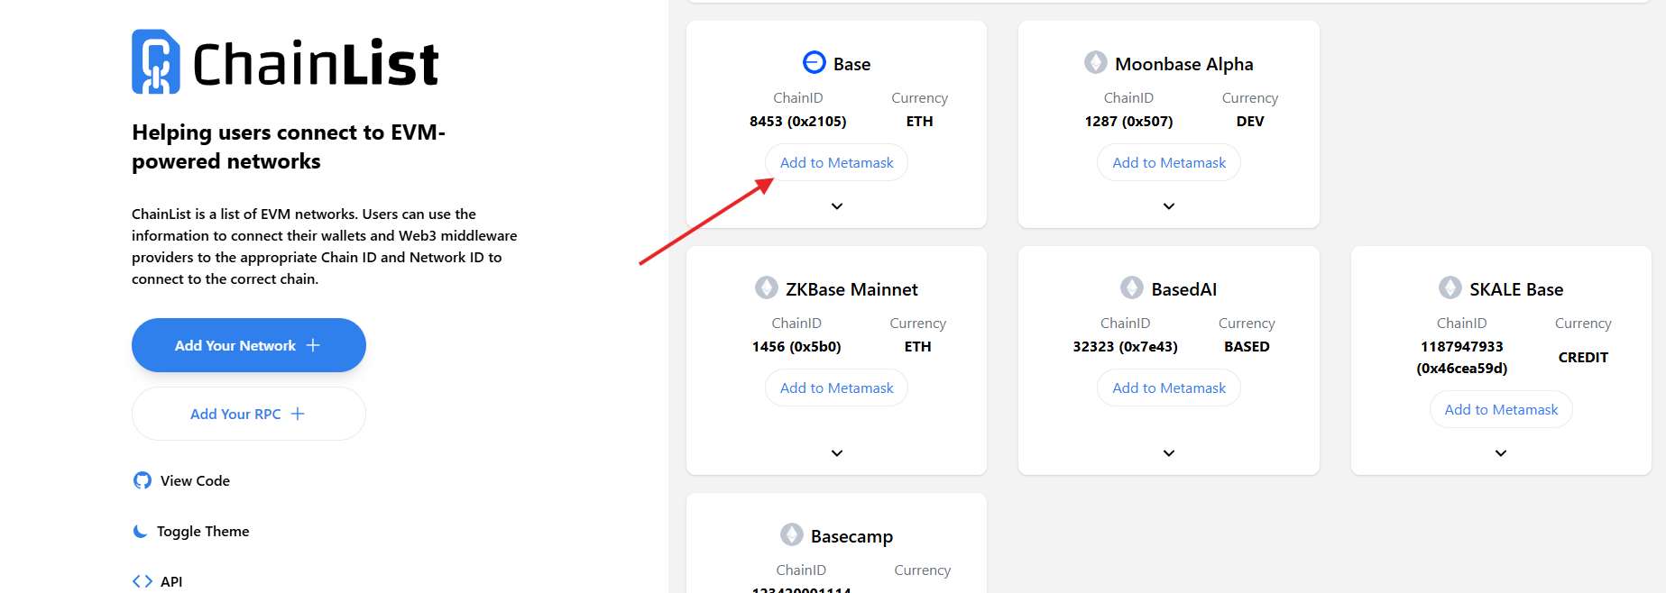Expand the BasedAI card chevron
Viewport: 1666px width, 593px height.
pyautogui.click(x=1169, y=453)
